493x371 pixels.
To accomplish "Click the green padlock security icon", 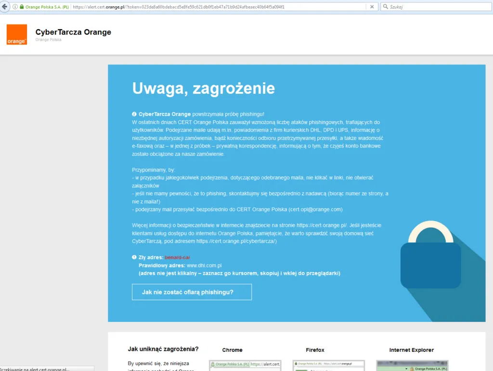I will (x=22, y=7).
